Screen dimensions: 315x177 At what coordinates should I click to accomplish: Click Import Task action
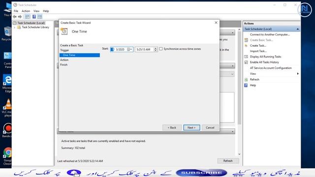(258, 51)
